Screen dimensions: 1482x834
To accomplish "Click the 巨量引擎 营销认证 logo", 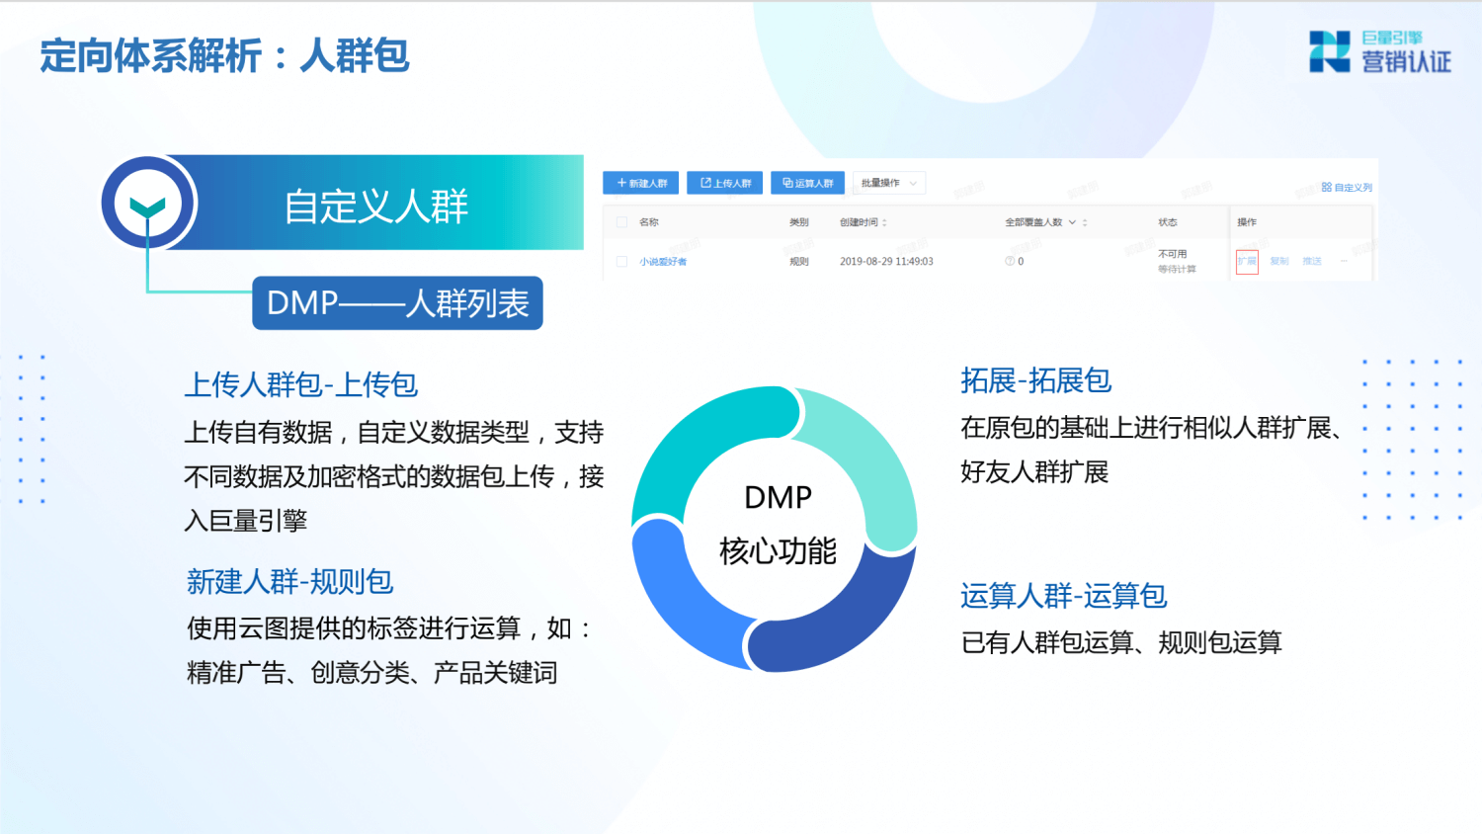I will [x=1380, y=51].
